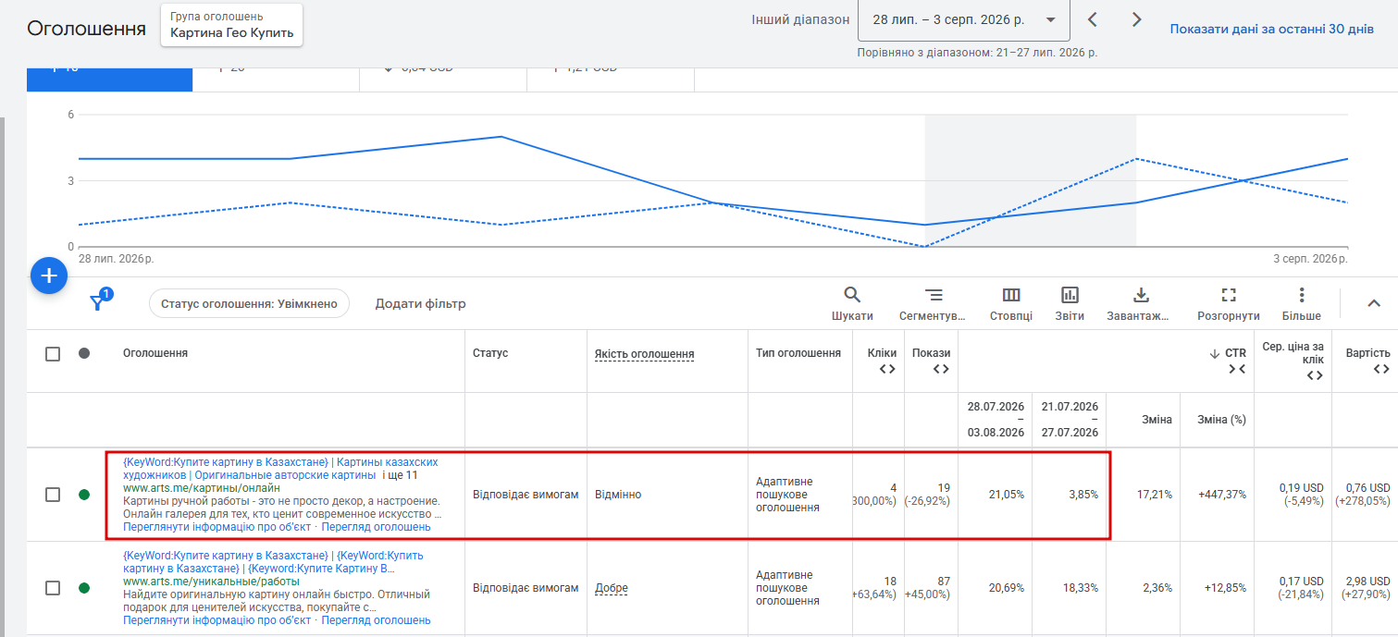Toggle the select-all checkbox in table header
The height and width of the screenshot is (637, 1398).
tap(53, 353)
